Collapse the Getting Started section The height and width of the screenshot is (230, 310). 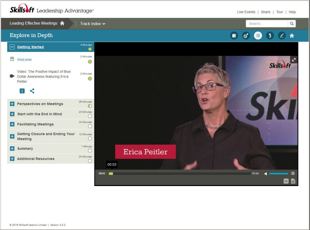coord(12,47)
